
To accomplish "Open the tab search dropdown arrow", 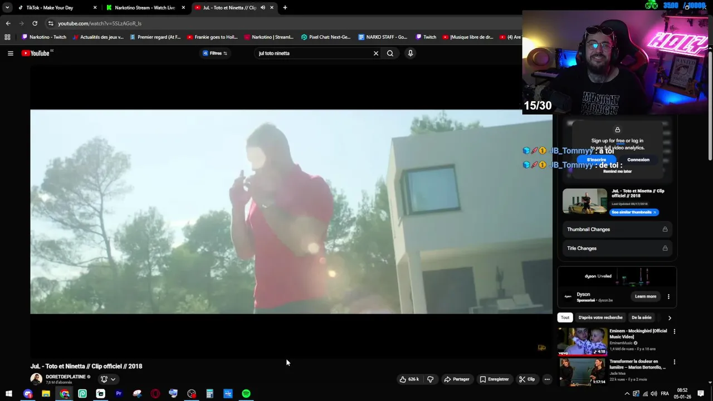I will point(7,8).
